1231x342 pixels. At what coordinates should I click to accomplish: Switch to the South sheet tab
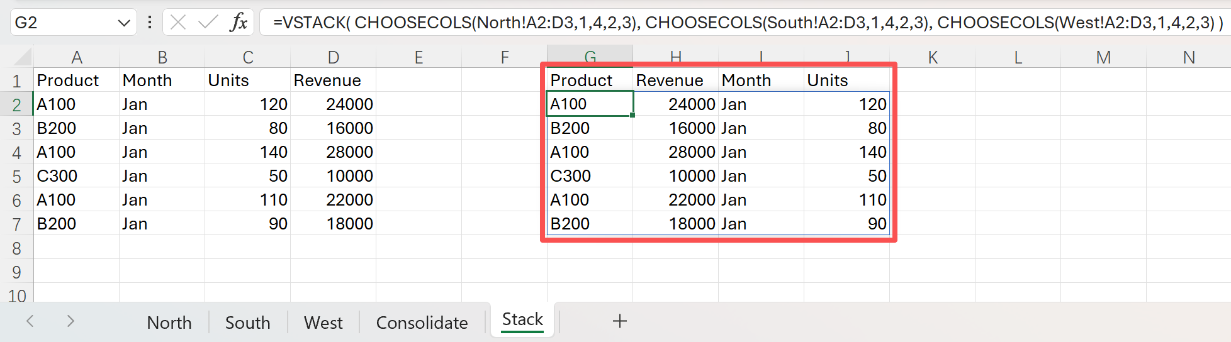[x=247, y=323]
